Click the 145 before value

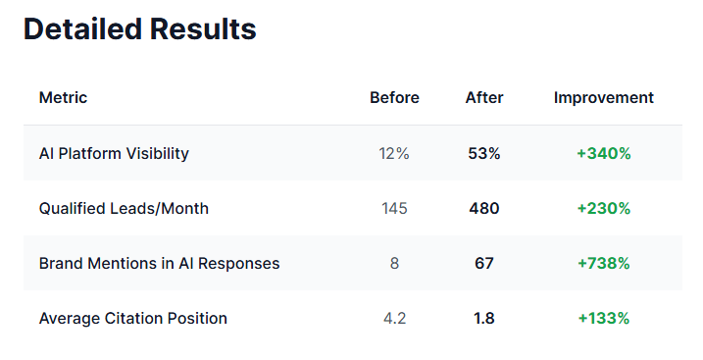(x=394, y=209)
